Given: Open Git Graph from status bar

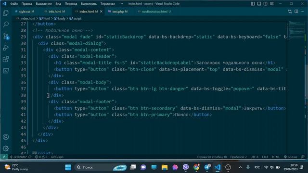Looking at the screenshot, I should (x=57, y=157).
